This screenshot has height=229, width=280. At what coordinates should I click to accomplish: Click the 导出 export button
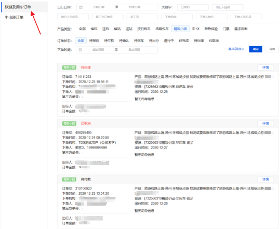pyautogui.click(x=272, y=49)
